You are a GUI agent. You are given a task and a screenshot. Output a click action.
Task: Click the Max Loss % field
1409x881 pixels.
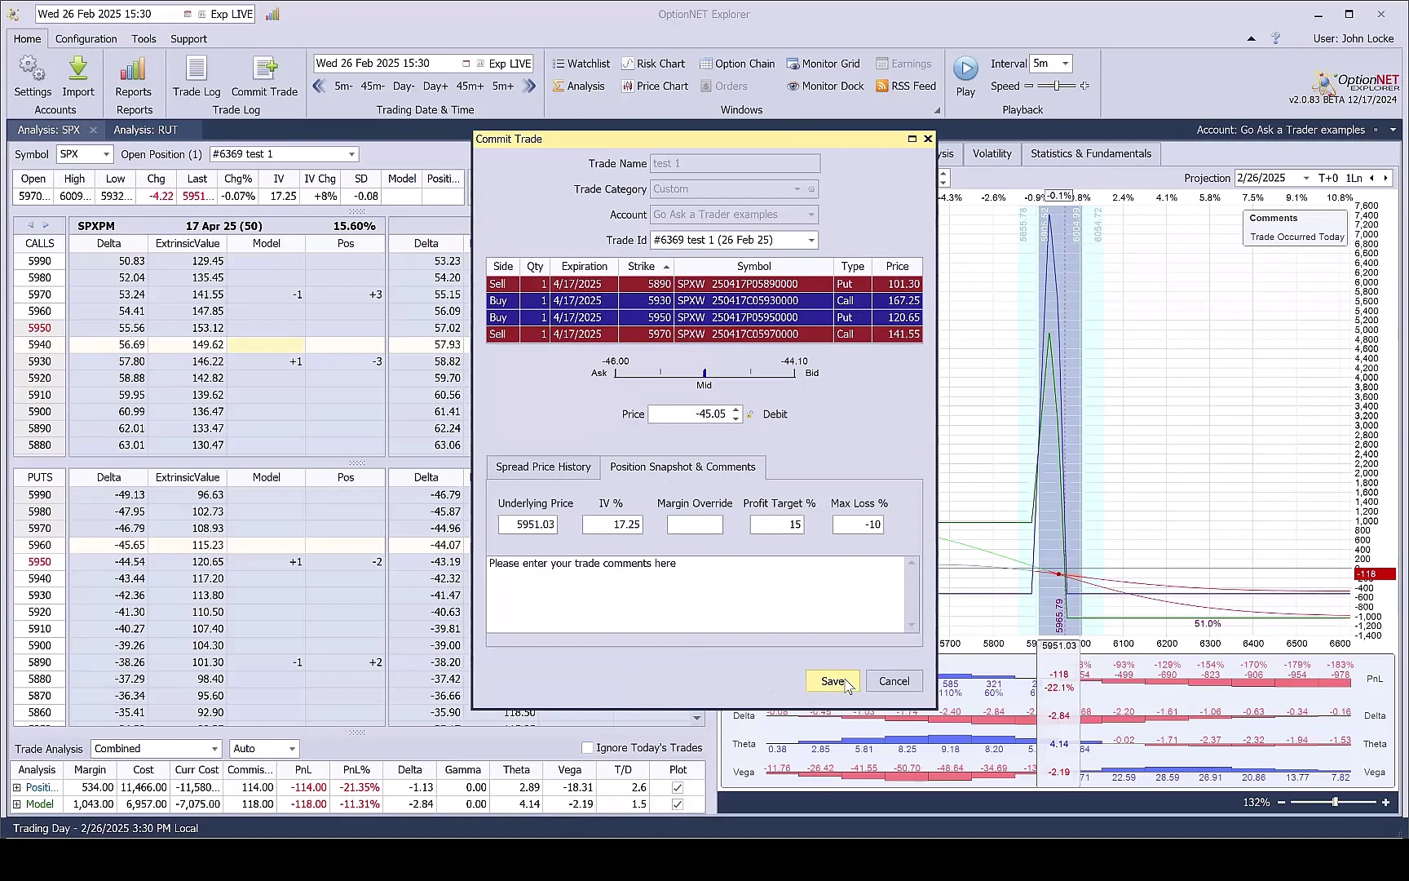point(858,525)
